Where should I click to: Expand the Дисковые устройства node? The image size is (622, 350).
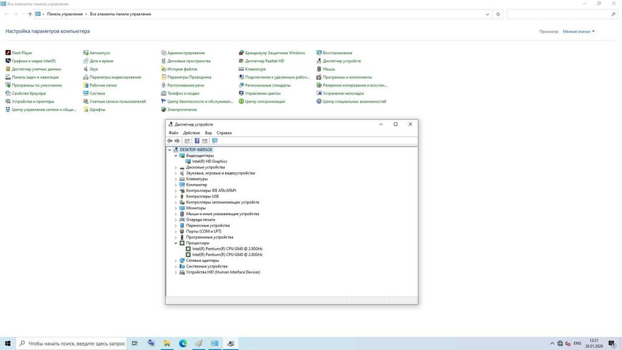pos(176,167)
